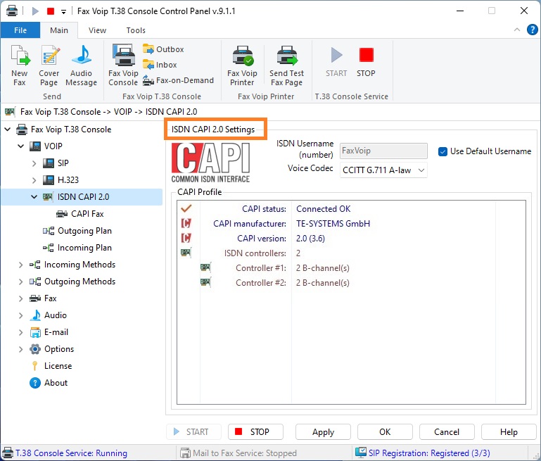The width and height of the screenshot is (541, 461).
Task: Open the Cover Page tool
Action: [49, 65]
